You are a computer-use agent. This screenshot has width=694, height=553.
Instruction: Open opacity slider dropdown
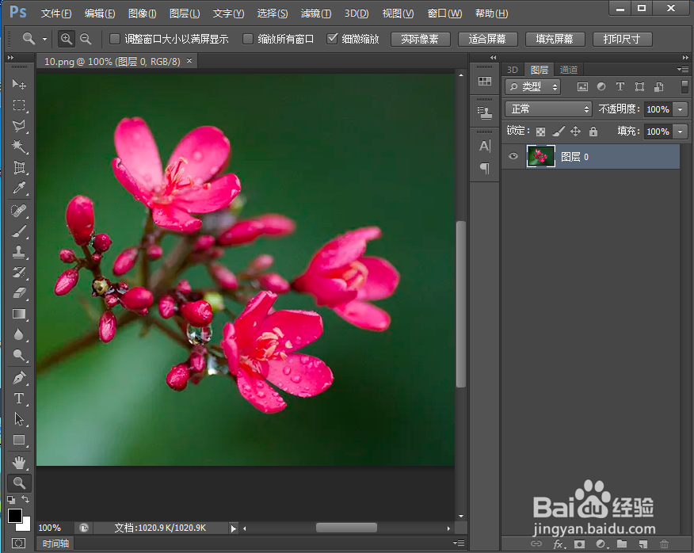point(681,109)
